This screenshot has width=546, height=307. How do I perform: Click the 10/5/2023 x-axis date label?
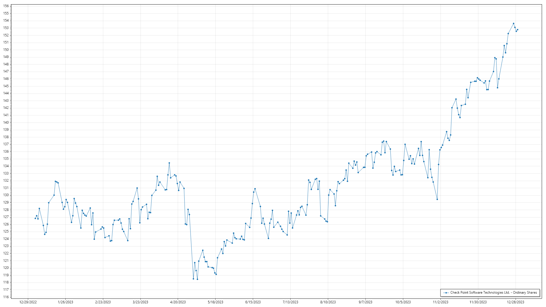click(403, 302)
